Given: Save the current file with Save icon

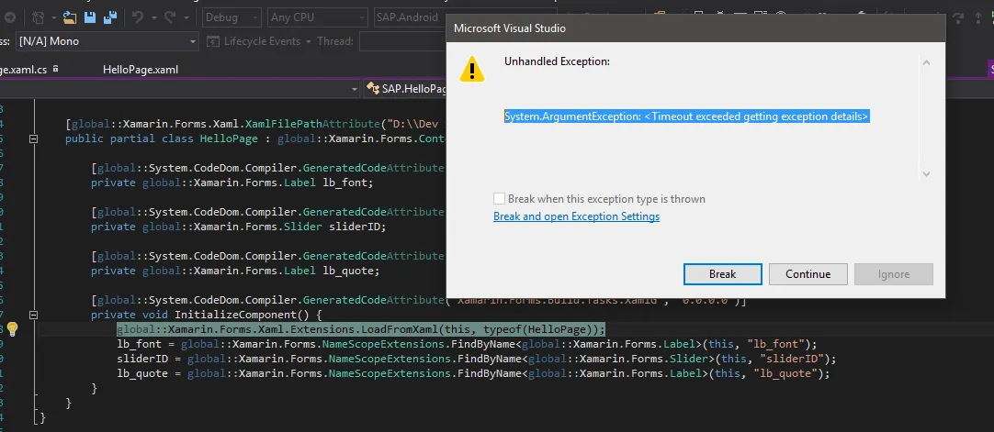Looking at the screenshot, I should pos(90,17).
